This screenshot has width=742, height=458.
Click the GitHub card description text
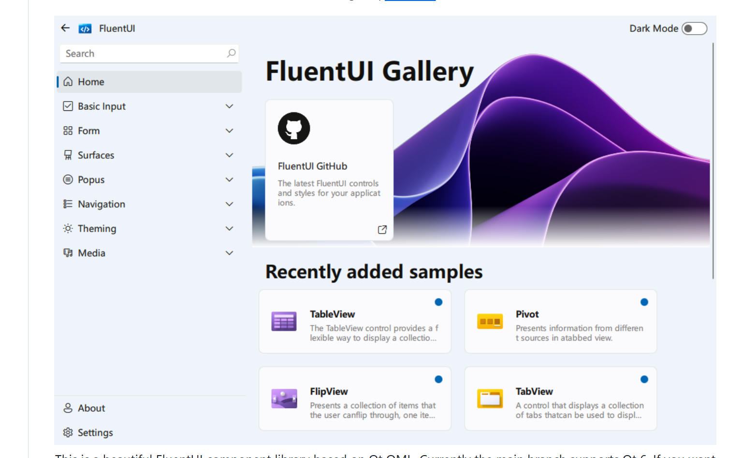(x=329, y=193)
